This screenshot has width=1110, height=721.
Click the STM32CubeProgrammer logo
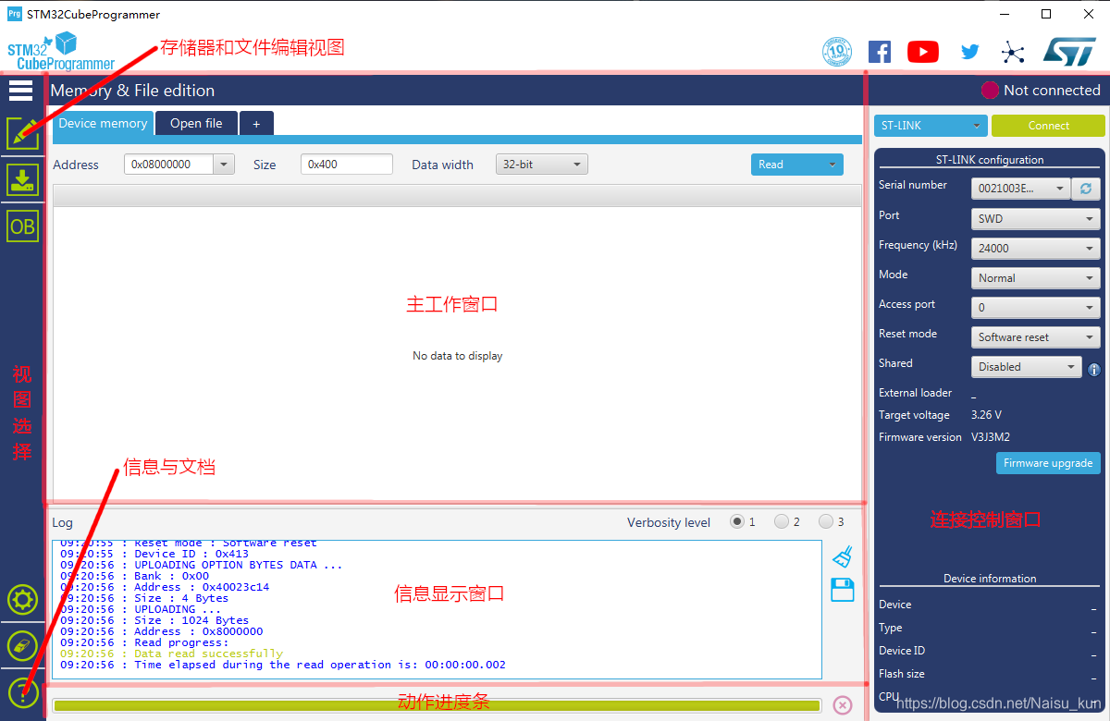pyautogui.click(x=60, y=51)
